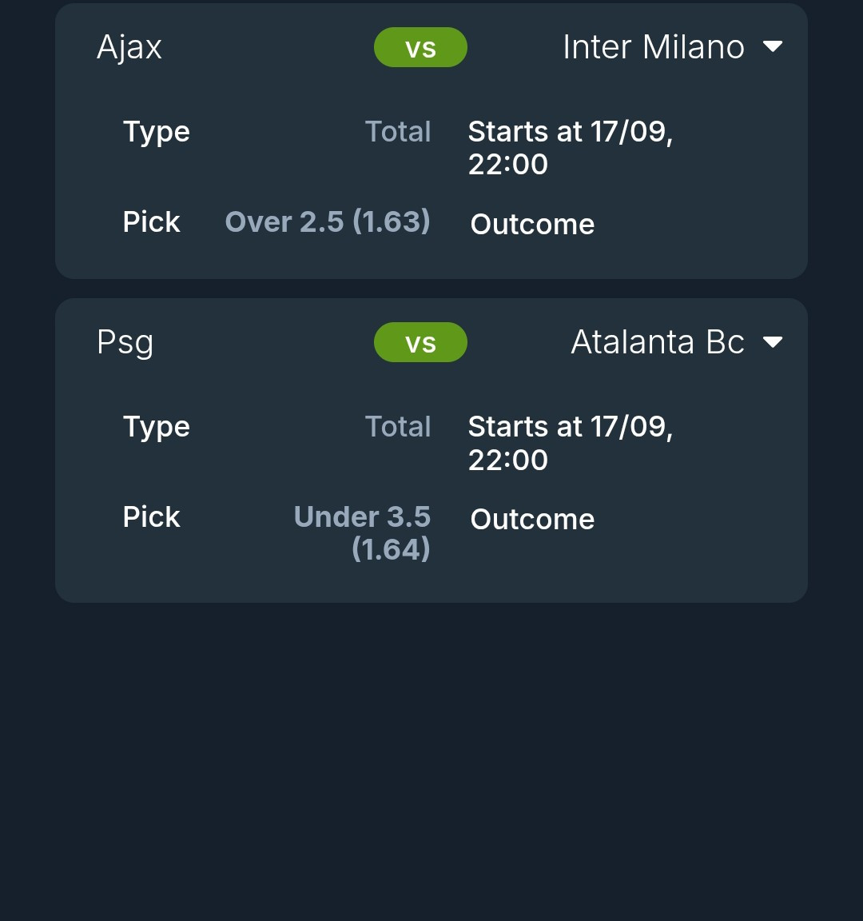Collapse the Psg vs Atalanta Bc card arrow
The image size is (863, 921).
tap(772, 342)
